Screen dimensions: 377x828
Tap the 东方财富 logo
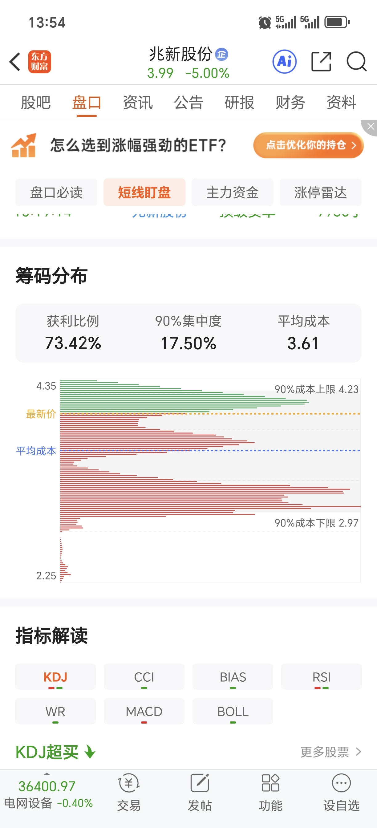tap(39, 61)
